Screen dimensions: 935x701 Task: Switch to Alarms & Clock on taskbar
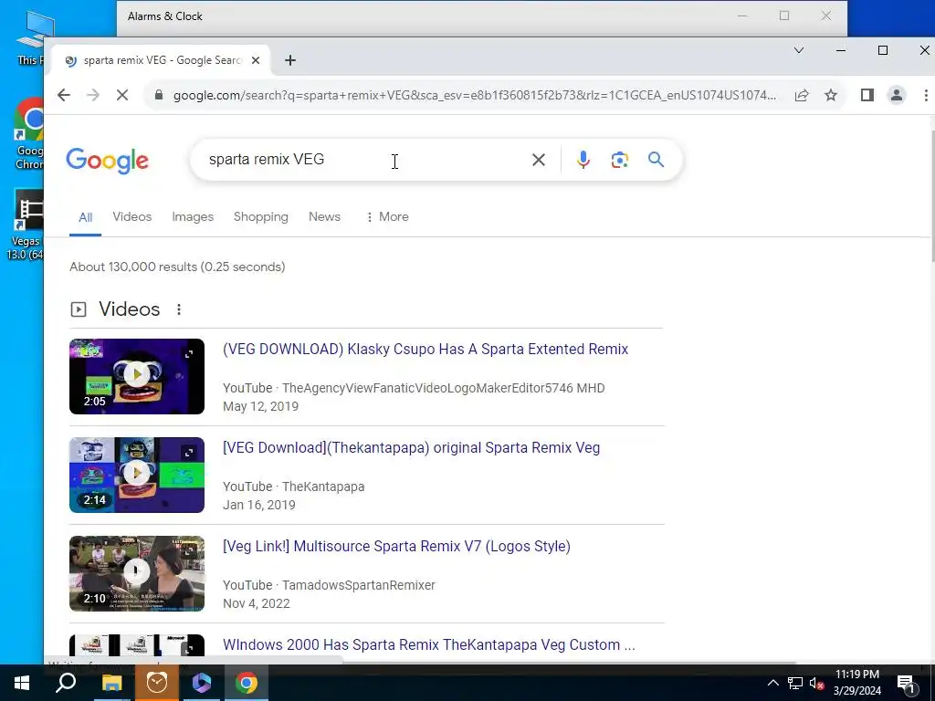pos(157,683)
